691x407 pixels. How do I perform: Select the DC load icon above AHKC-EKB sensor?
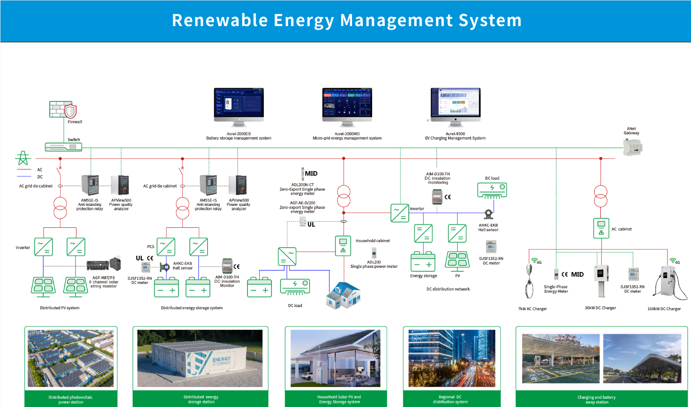pos(492,190)
